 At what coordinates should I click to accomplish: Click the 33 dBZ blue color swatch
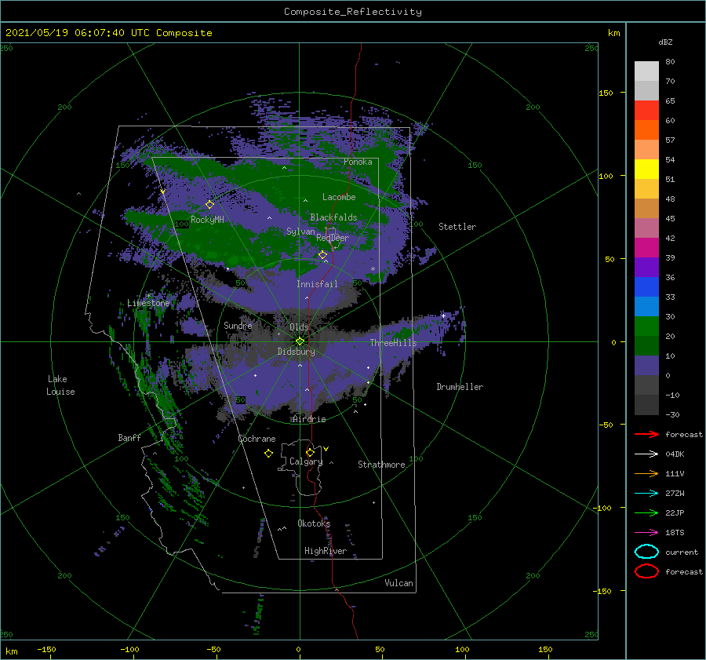pos(646,306)
